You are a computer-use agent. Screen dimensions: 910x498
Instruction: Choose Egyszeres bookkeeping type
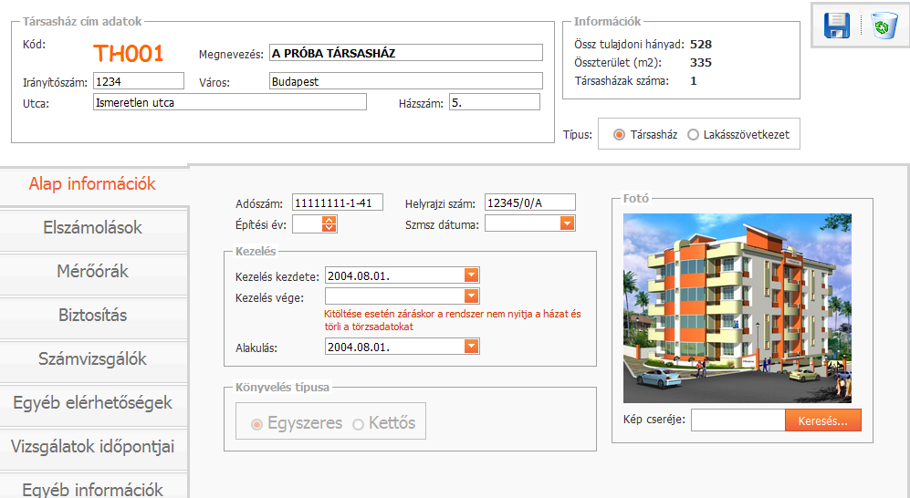(x=256, y=424)
